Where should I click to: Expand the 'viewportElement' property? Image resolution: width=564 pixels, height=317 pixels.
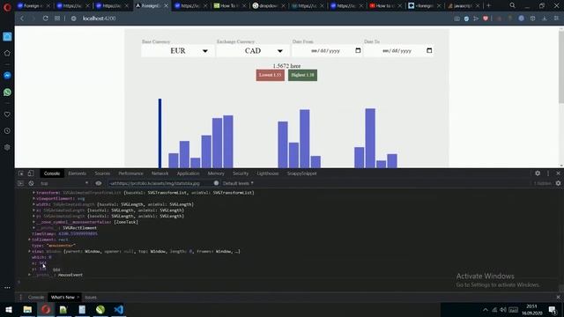33,198
